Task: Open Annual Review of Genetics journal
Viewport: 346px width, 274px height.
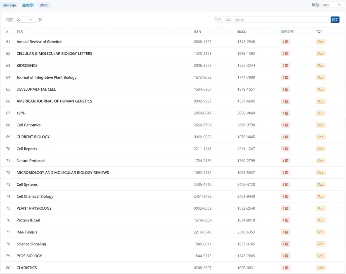Action: click(39, 42)
